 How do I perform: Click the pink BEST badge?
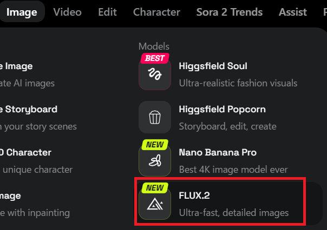pyautogui.click(x=155, y=58)
